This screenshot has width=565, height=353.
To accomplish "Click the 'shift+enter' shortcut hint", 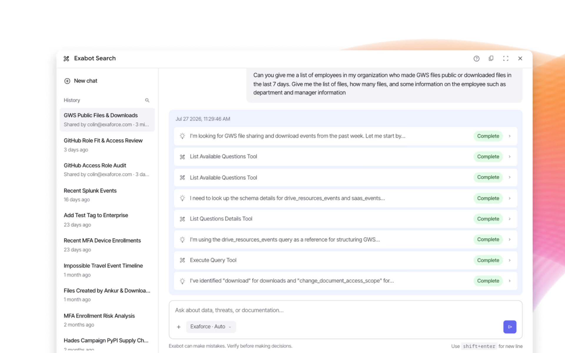I will pyautogui.click(x=479, y=346).
